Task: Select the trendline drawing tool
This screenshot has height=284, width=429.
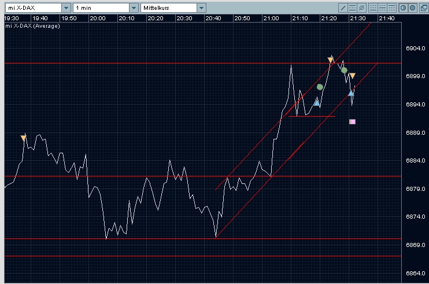Action: tap(343, 8)
